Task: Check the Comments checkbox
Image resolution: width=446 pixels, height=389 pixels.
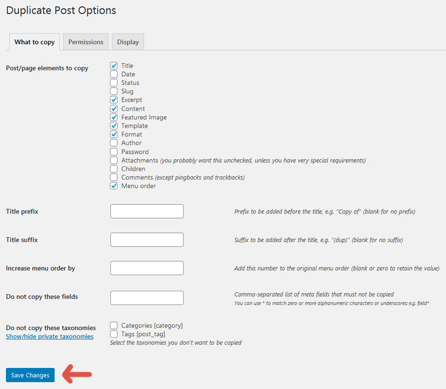Action: click(x=114, y=177)
